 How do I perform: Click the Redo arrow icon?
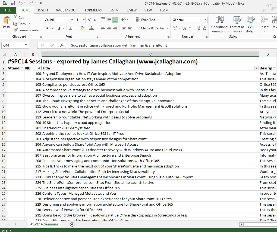(31, 3)
